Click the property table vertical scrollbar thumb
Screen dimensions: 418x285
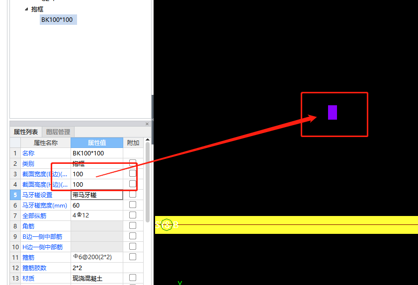tap(148, 182)
